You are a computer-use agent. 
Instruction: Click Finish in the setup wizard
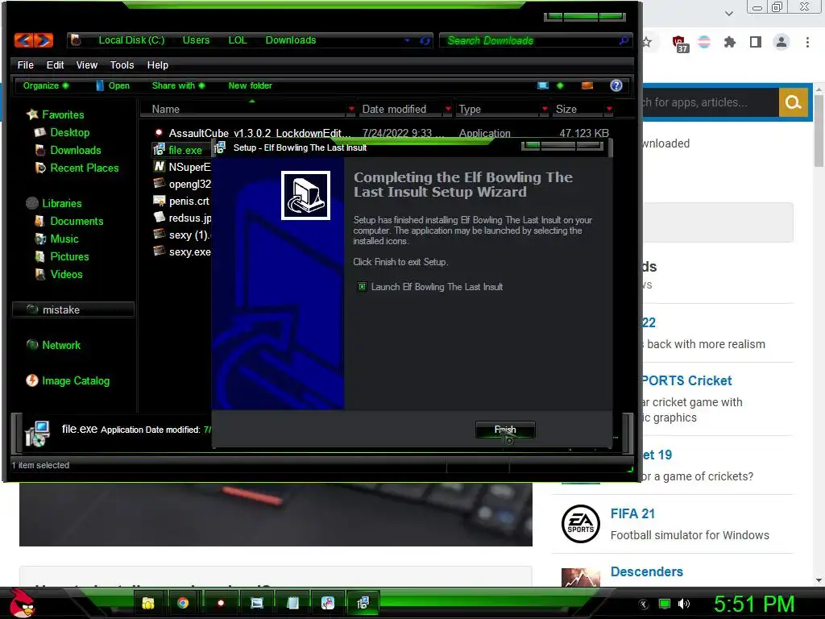coord(505,430)
